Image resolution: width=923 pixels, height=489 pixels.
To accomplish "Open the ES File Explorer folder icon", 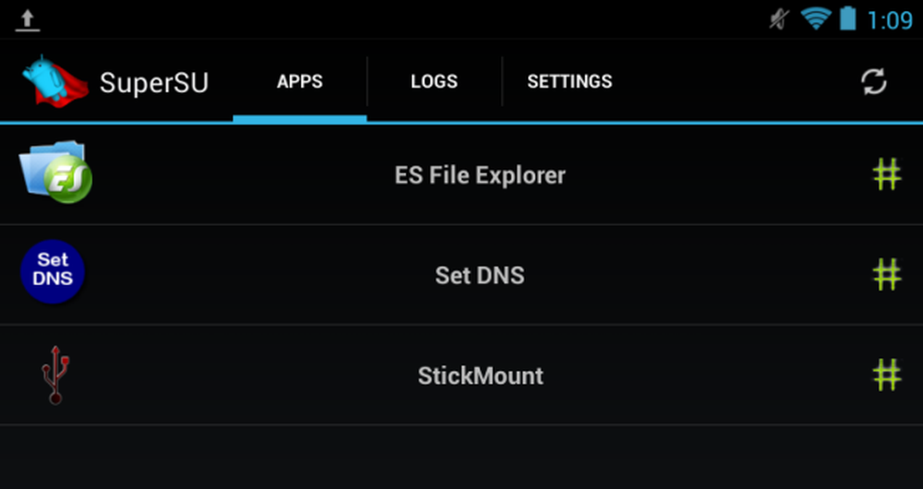I will coord(55,172).
